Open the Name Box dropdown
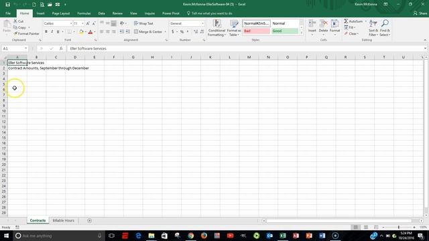Image resolution: width=429 pixels, height=241 pixels. 25,48
